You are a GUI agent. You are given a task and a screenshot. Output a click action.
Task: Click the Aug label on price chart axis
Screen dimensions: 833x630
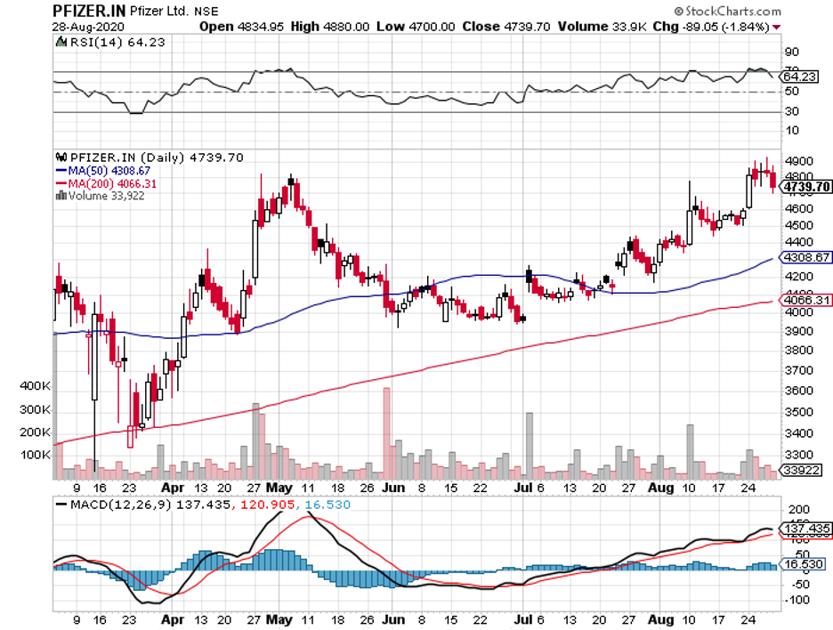click(x=661, y=488)
